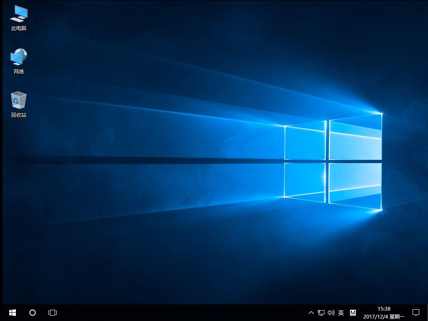
Task: Click the M input mode indicator
Action: pyautogui.click(x=352, y=312)
